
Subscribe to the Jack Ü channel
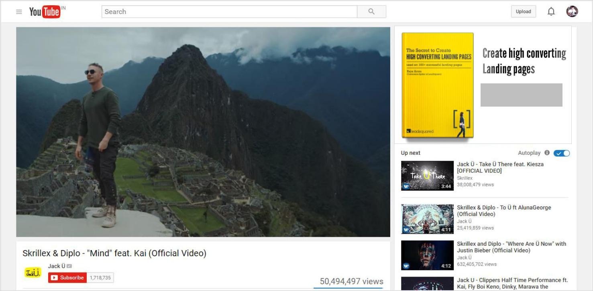click(x=67, y=278)
